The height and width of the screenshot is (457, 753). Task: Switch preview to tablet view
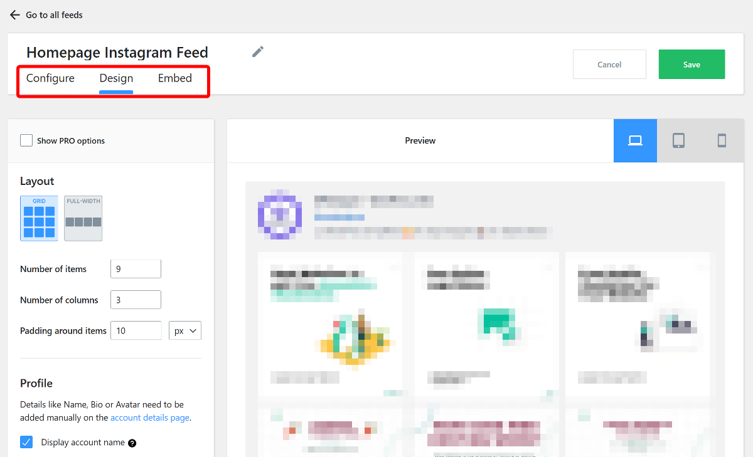pos(678,140)
